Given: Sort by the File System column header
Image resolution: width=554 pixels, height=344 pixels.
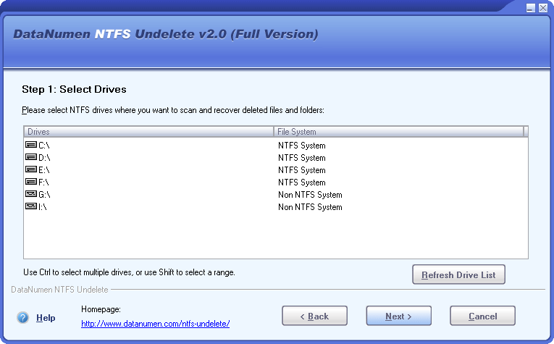Looking at the screenshot, I should click(398, 132).
